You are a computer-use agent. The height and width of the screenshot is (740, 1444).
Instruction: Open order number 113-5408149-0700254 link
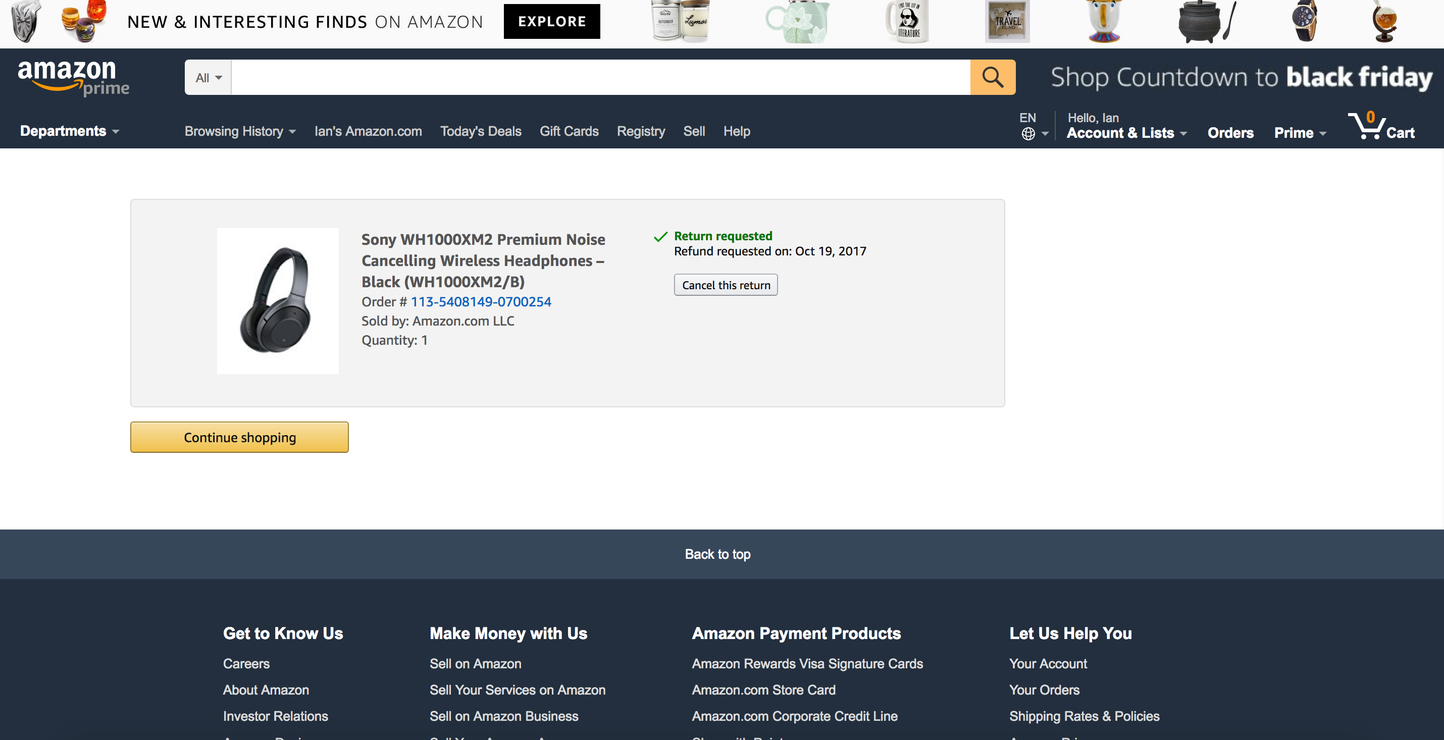(x=481, y=302)
